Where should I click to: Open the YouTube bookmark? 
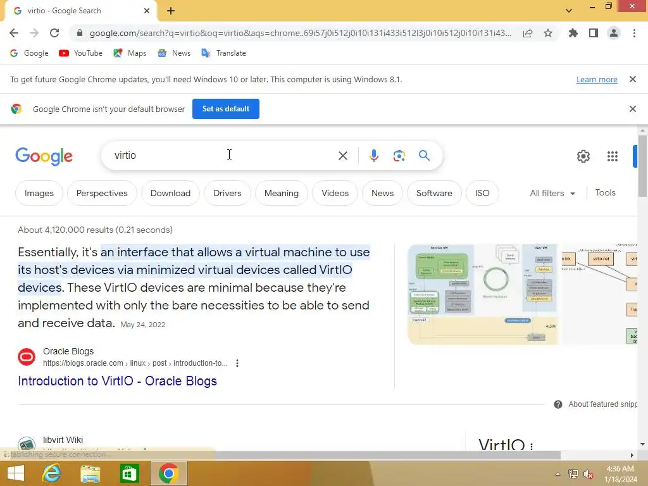tap(80, 53)
